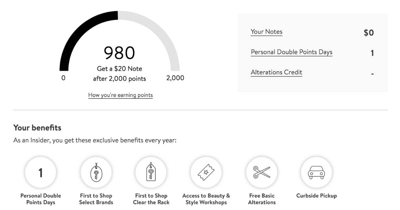Viewport: 400px width, 210px height.
Task: Select the First to Shop Select Brands tag icon
Action: [x=96, y=173]
